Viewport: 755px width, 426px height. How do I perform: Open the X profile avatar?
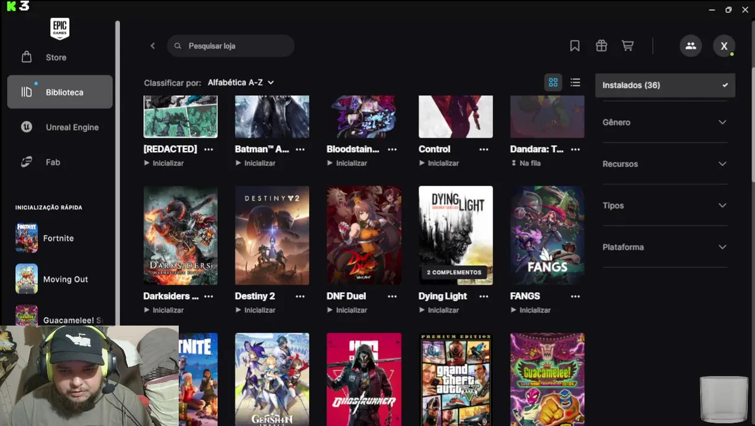pos(724,46)
